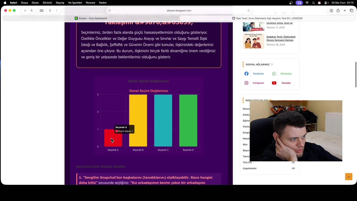This screenshot has width=357, height=201.
Task: Click the Wi-Fi status icon
Action: point(307,3)
